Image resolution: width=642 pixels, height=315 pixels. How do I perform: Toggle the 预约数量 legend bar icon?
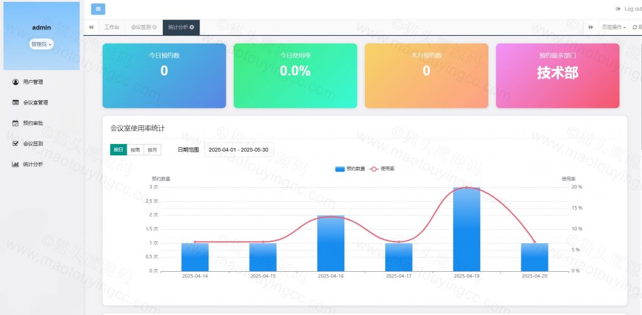pos(340,169)
